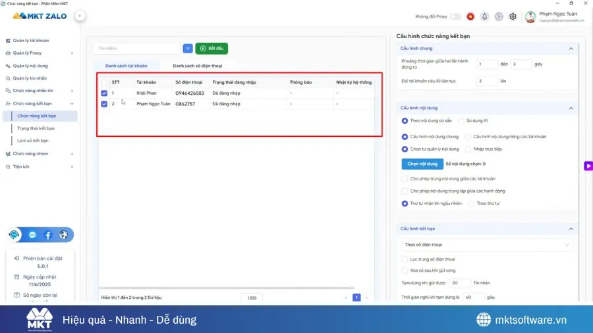593x333 pixels.
Task: Click the green Bắt đầu button
Action: [212, 49]
